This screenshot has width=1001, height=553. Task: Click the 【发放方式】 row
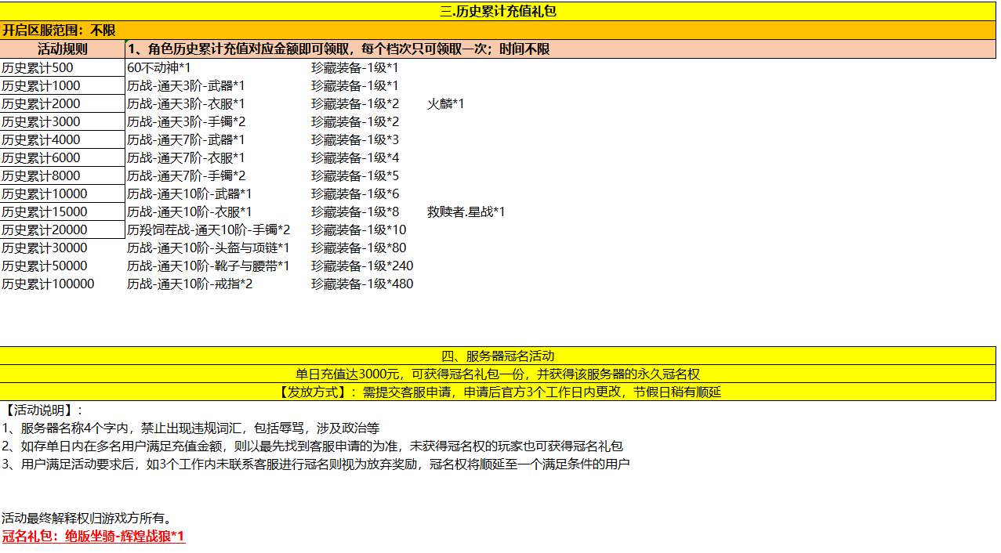tap(499, 392)
